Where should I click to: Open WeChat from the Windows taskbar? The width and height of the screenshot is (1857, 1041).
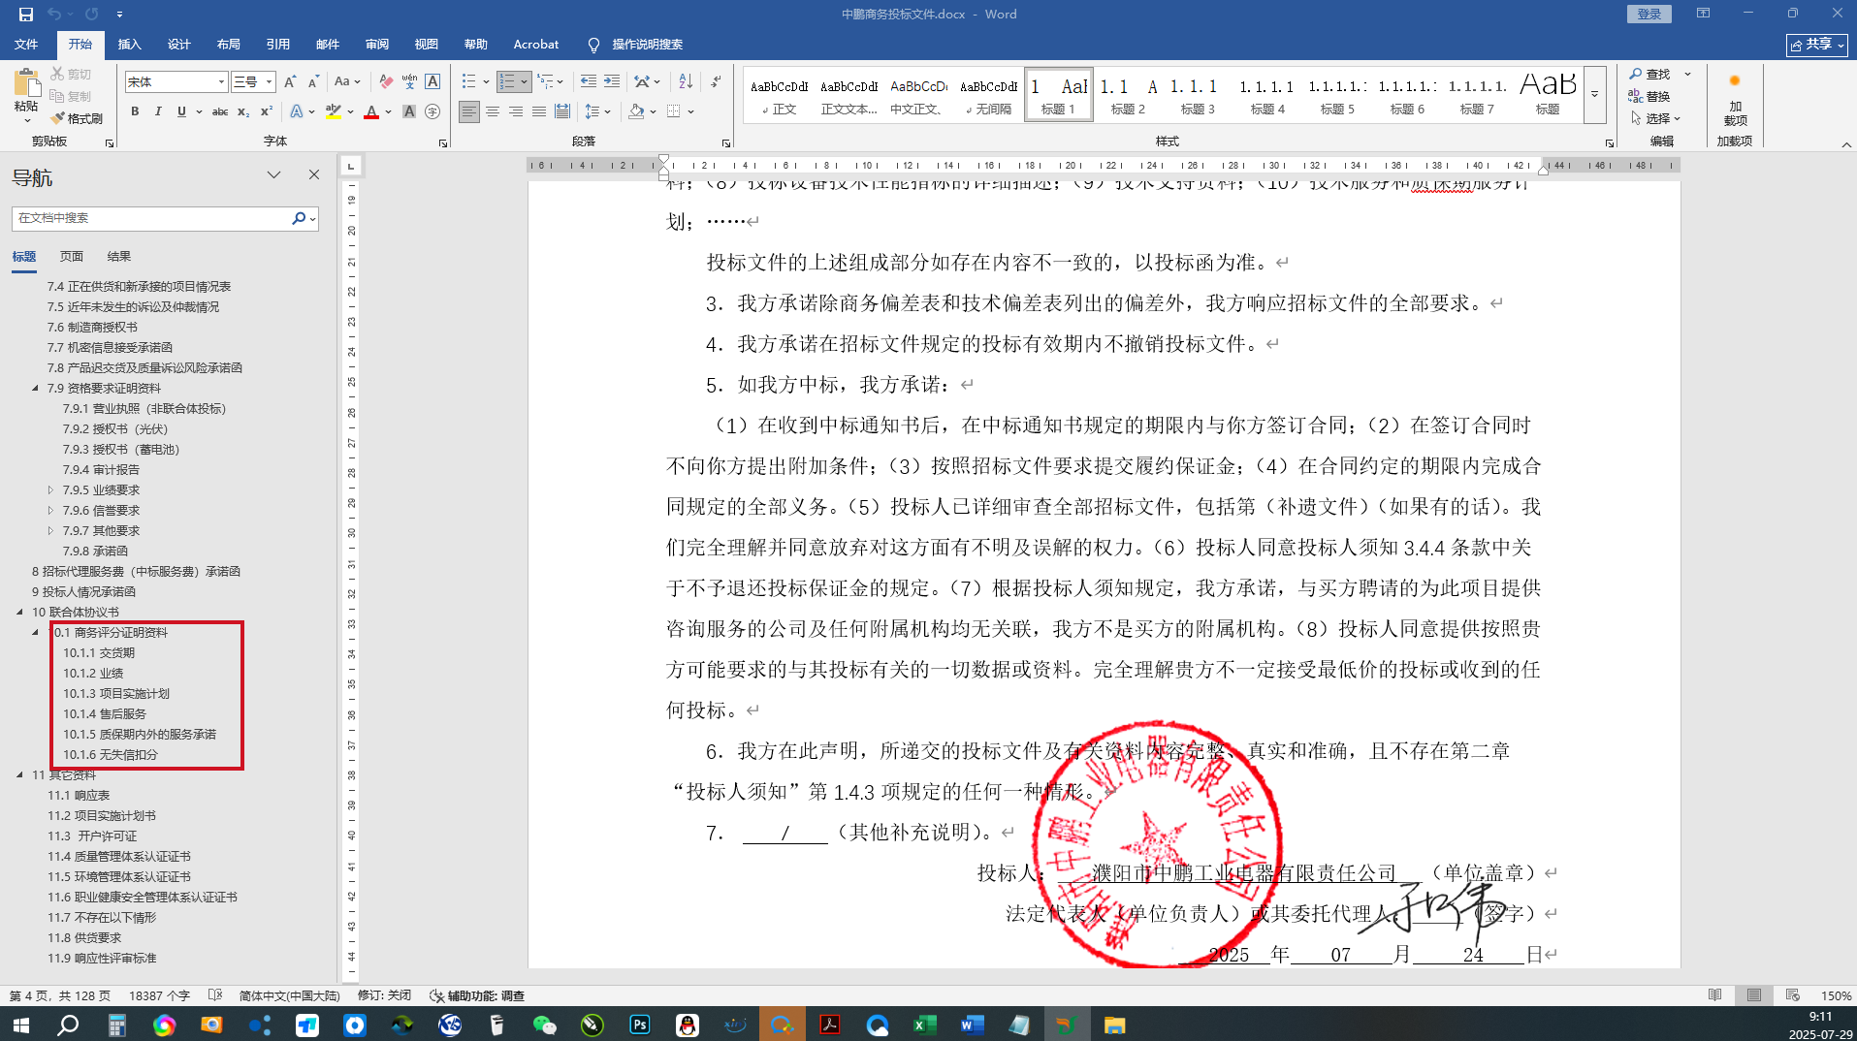pos(545,1025)
